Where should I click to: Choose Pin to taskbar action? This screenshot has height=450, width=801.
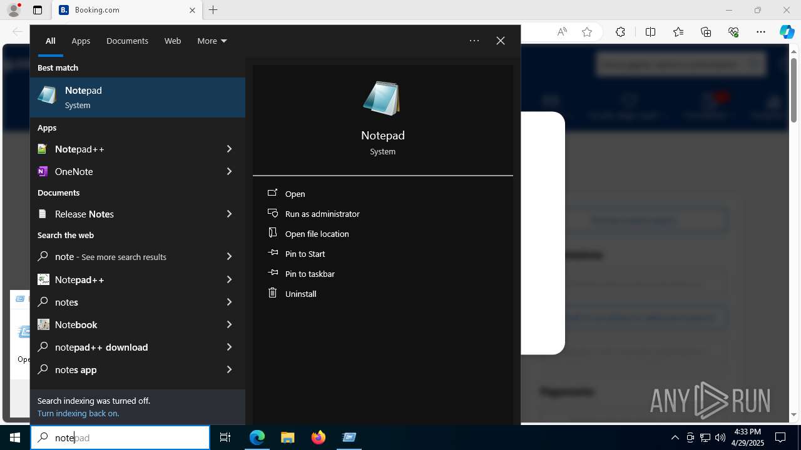pyautogui.click(x=310, y=274)
